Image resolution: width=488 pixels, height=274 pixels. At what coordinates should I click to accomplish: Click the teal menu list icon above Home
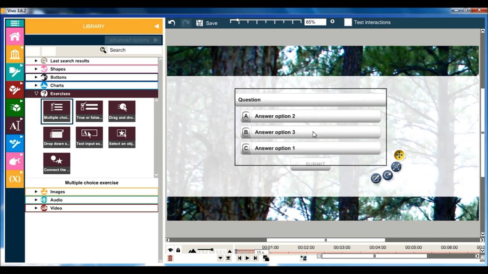pyautogui.click(x=15, y=23)
